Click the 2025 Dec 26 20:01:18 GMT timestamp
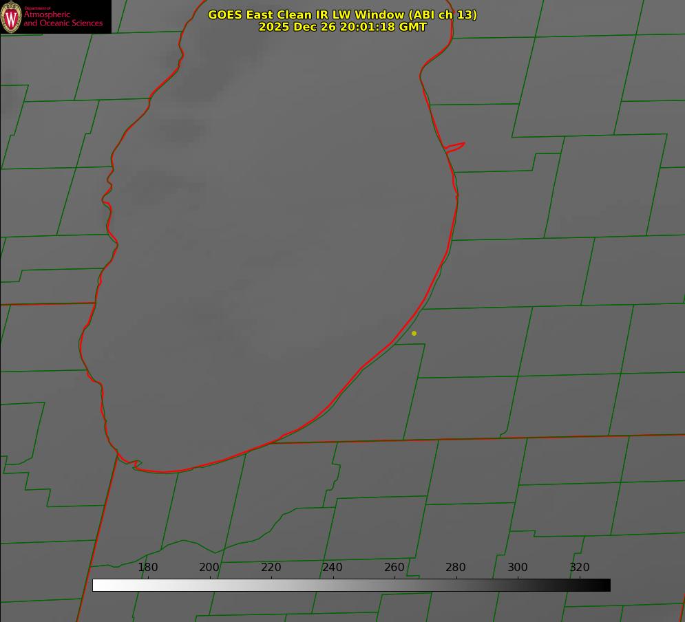The width and height of the screenshot is (685, 622). pyautogui.click(x=343, y=27)
